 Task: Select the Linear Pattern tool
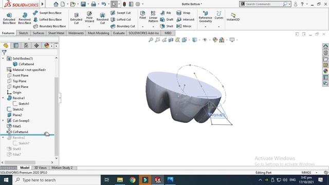pyautogui.click(x=153, y=17)
